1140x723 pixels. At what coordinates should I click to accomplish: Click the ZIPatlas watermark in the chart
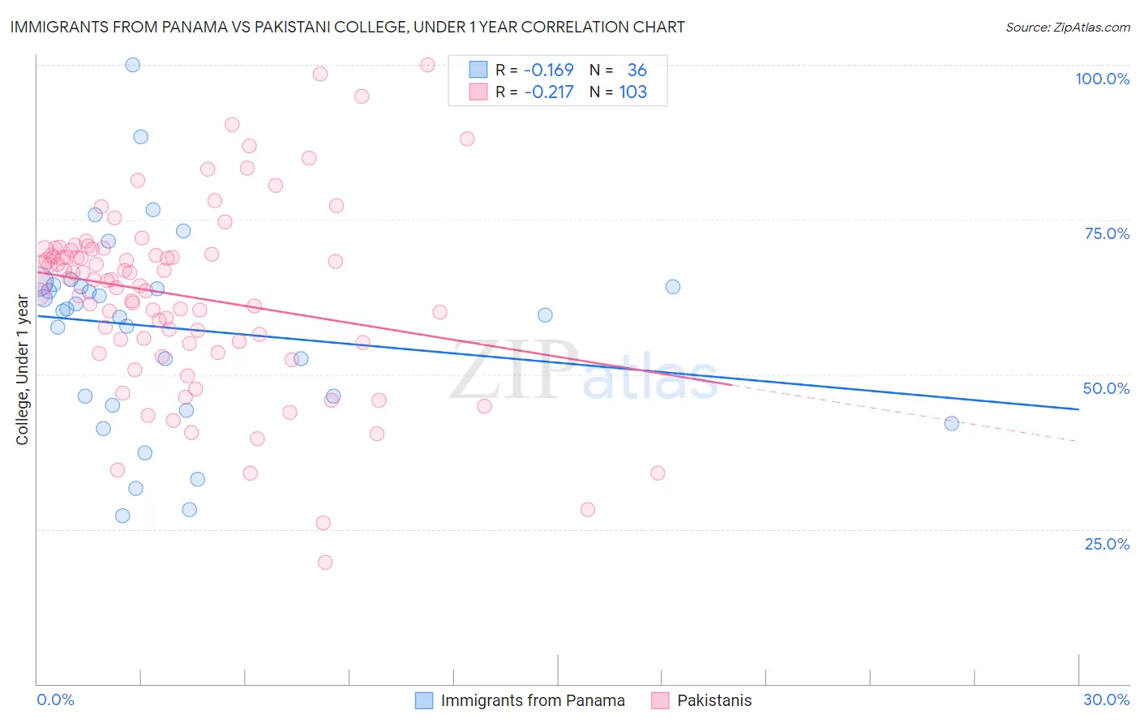tap(584, 371)
